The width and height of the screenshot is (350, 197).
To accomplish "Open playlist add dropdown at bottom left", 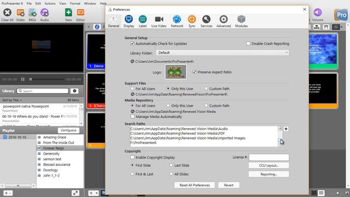I will click(8, 193).
